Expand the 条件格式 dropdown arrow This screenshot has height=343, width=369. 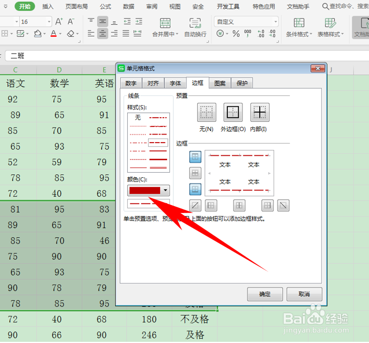tap(311, 34)
